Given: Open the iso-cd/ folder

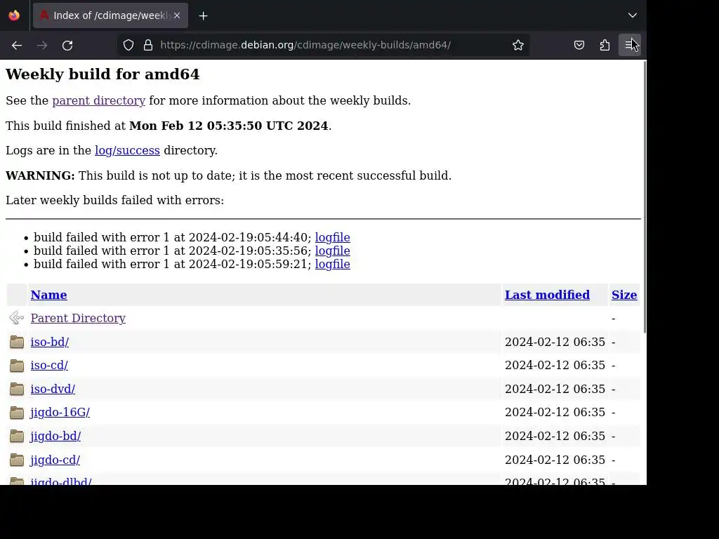Looking at the screenshot, I should pyautogui.click(x=49, y=365).
